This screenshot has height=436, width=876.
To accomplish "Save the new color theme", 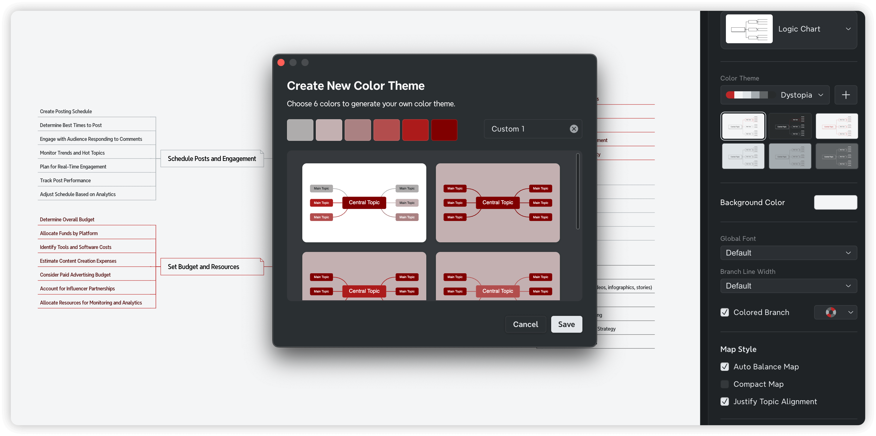I will point(566,325).
